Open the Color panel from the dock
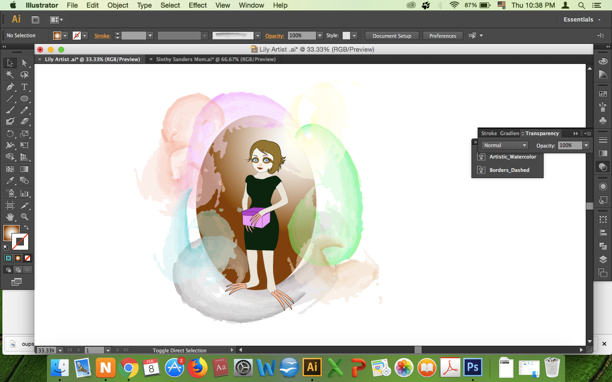Screen dimensions: 612x382 point(603,62)
